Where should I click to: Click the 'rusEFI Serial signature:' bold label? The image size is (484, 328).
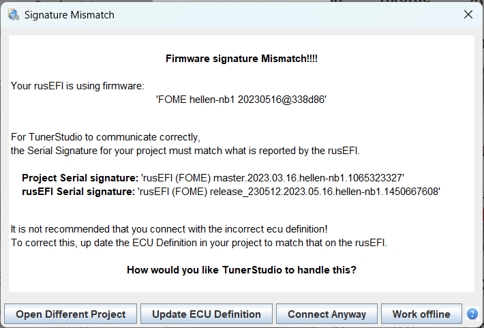(78, 192)
